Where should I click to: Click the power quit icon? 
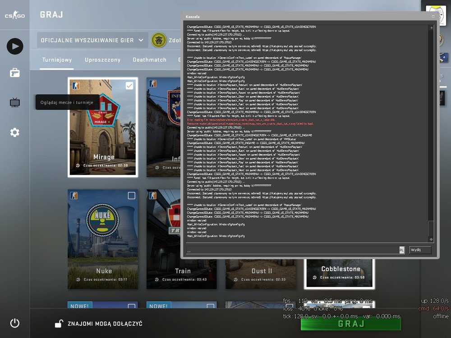tap(15, 323)
